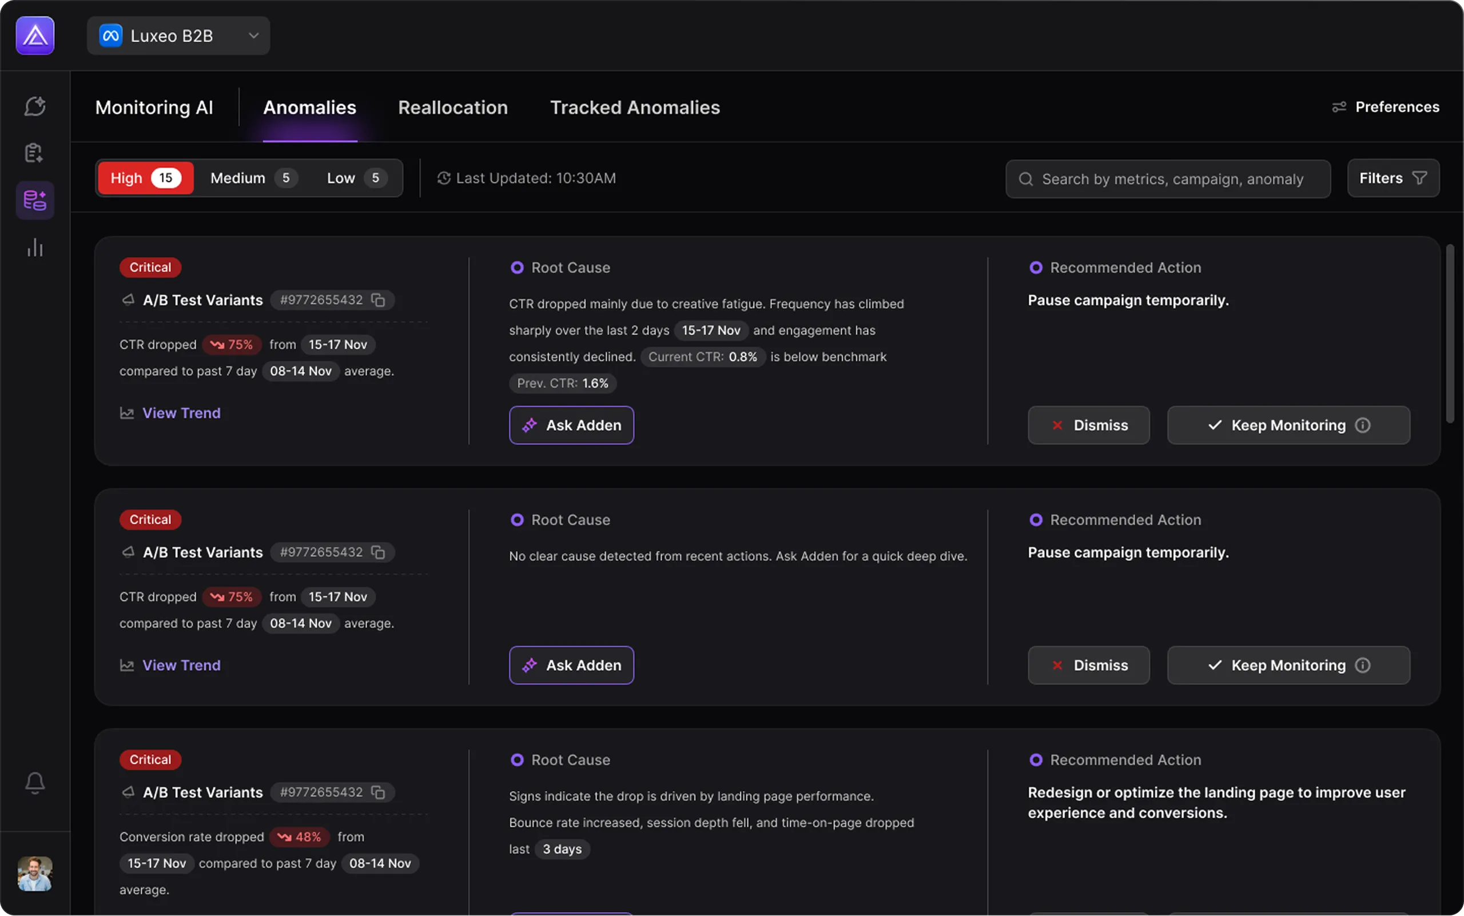Open the AI chat sidebar icon
Screen dimensions: 1464x916
tap(34, 106)
